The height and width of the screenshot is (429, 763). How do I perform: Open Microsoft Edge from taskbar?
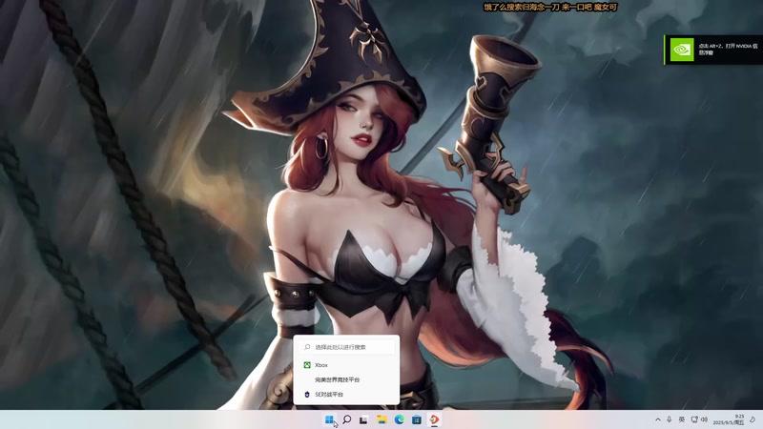pos(399,419)
